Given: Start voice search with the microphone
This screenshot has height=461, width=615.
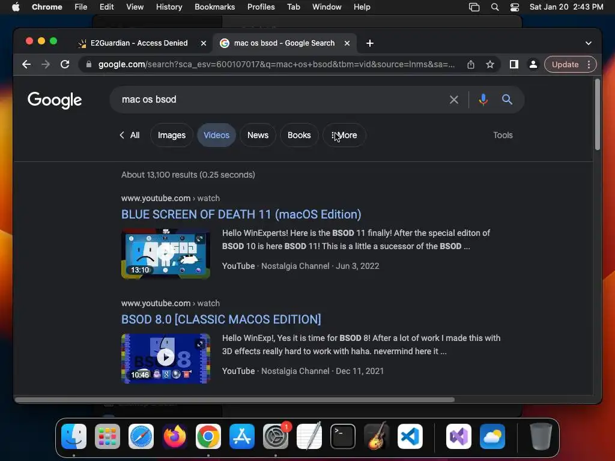Looking at the screenshot, I should 483,100.
